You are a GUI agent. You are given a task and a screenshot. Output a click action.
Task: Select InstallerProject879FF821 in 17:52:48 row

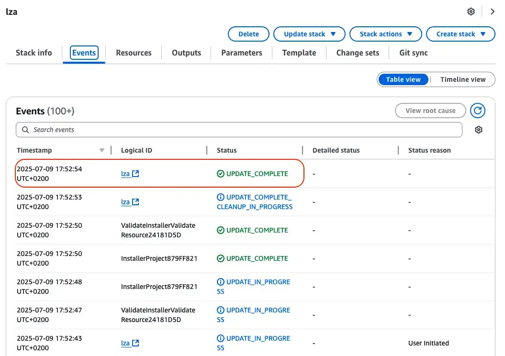pyautogui.click(x=159, y=287)
